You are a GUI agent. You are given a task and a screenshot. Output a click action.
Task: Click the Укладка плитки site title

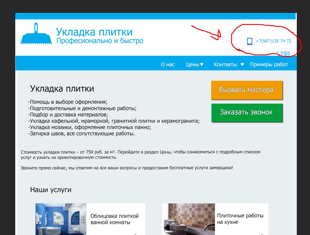pos(94,32)
